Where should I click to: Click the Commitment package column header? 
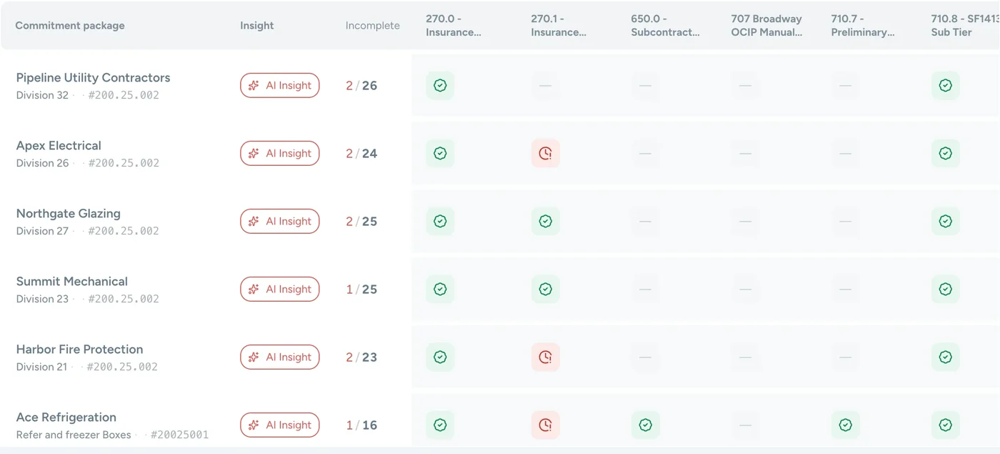(70, 26)
